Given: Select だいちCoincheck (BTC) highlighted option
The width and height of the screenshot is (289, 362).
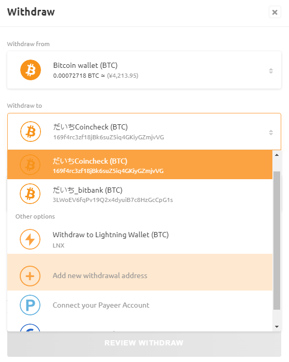Looking at the screenshot, I should coord(140,165).
